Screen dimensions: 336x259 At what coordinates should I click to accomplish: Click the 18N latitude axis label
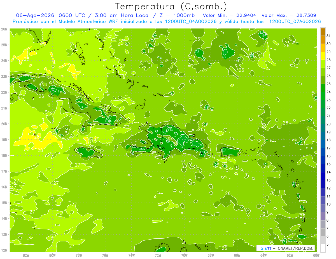coord(4,155)
